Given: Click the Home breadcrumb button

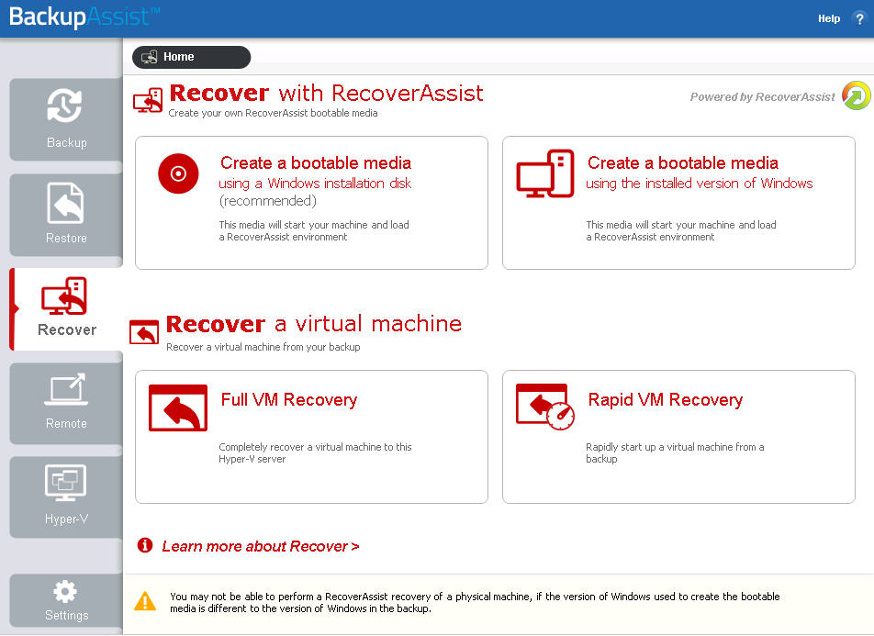Looking at the screenshot, I should point(191,57).
